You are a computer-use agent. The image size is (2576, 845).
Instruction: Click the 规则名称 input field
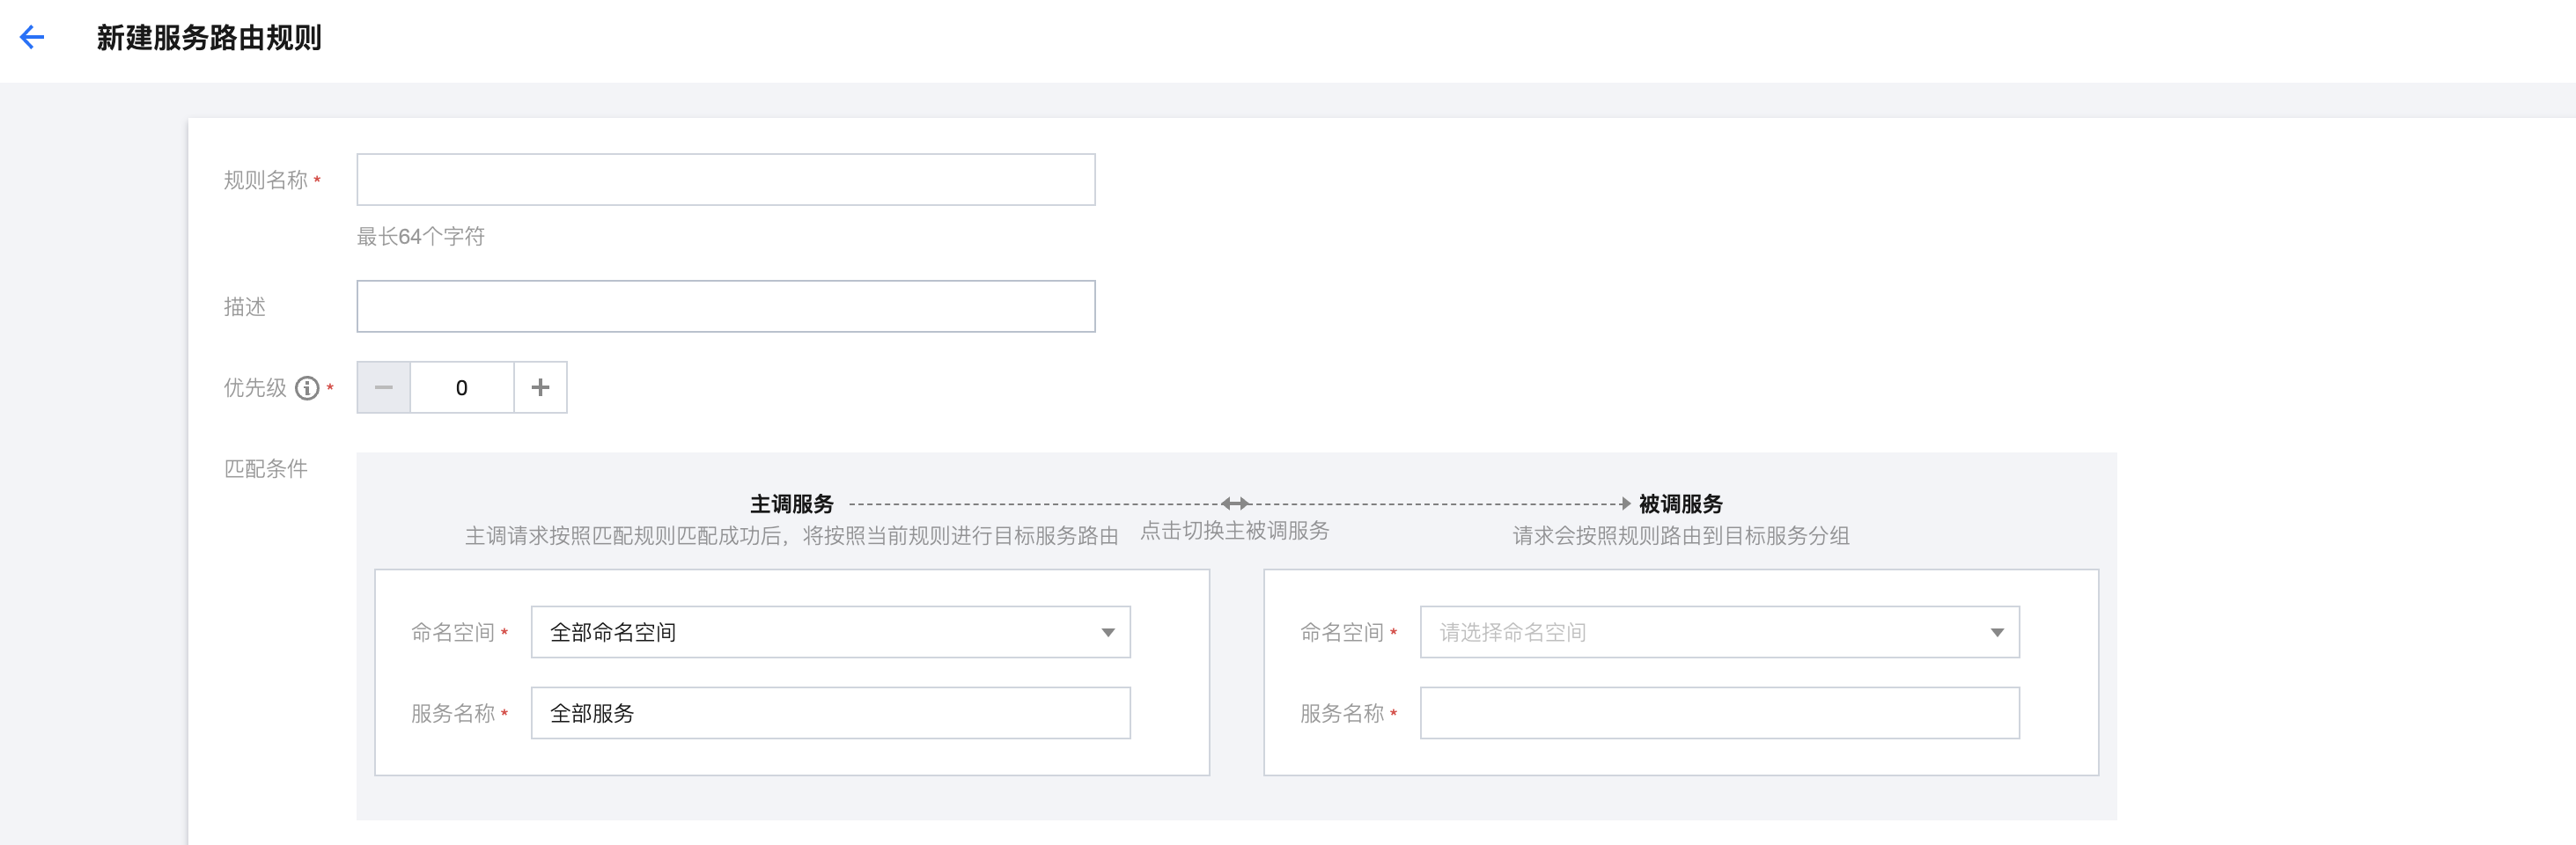[725, 180]
